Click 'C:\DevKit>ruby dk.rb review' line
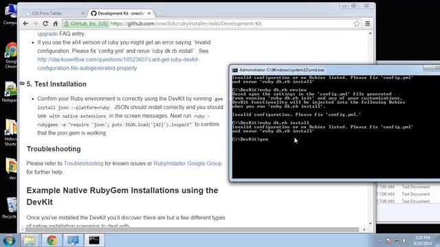440x247 pixels. 269,90
